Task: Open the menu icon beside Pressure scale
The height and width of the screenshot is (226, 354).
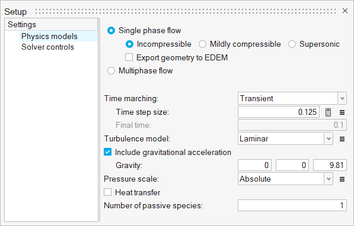Action: pyautogui.click(x=342, y=179)
